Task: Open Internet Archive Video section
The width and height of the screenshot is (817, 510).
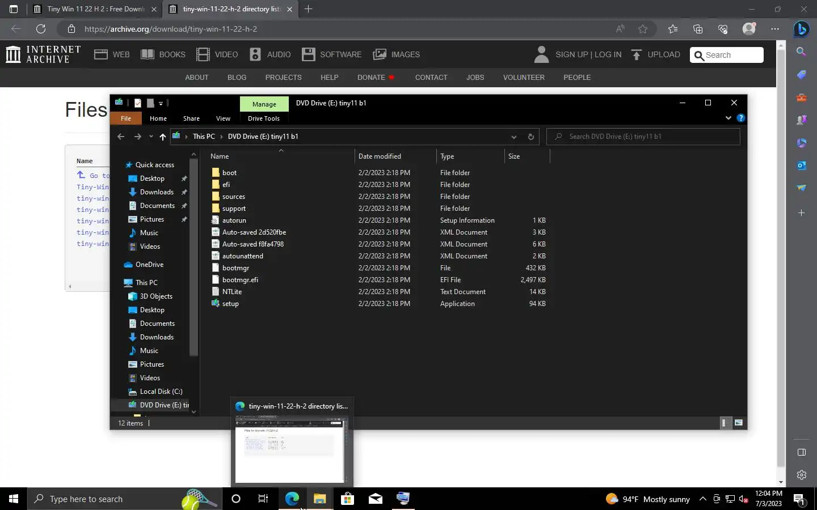Action: [217, 54]
